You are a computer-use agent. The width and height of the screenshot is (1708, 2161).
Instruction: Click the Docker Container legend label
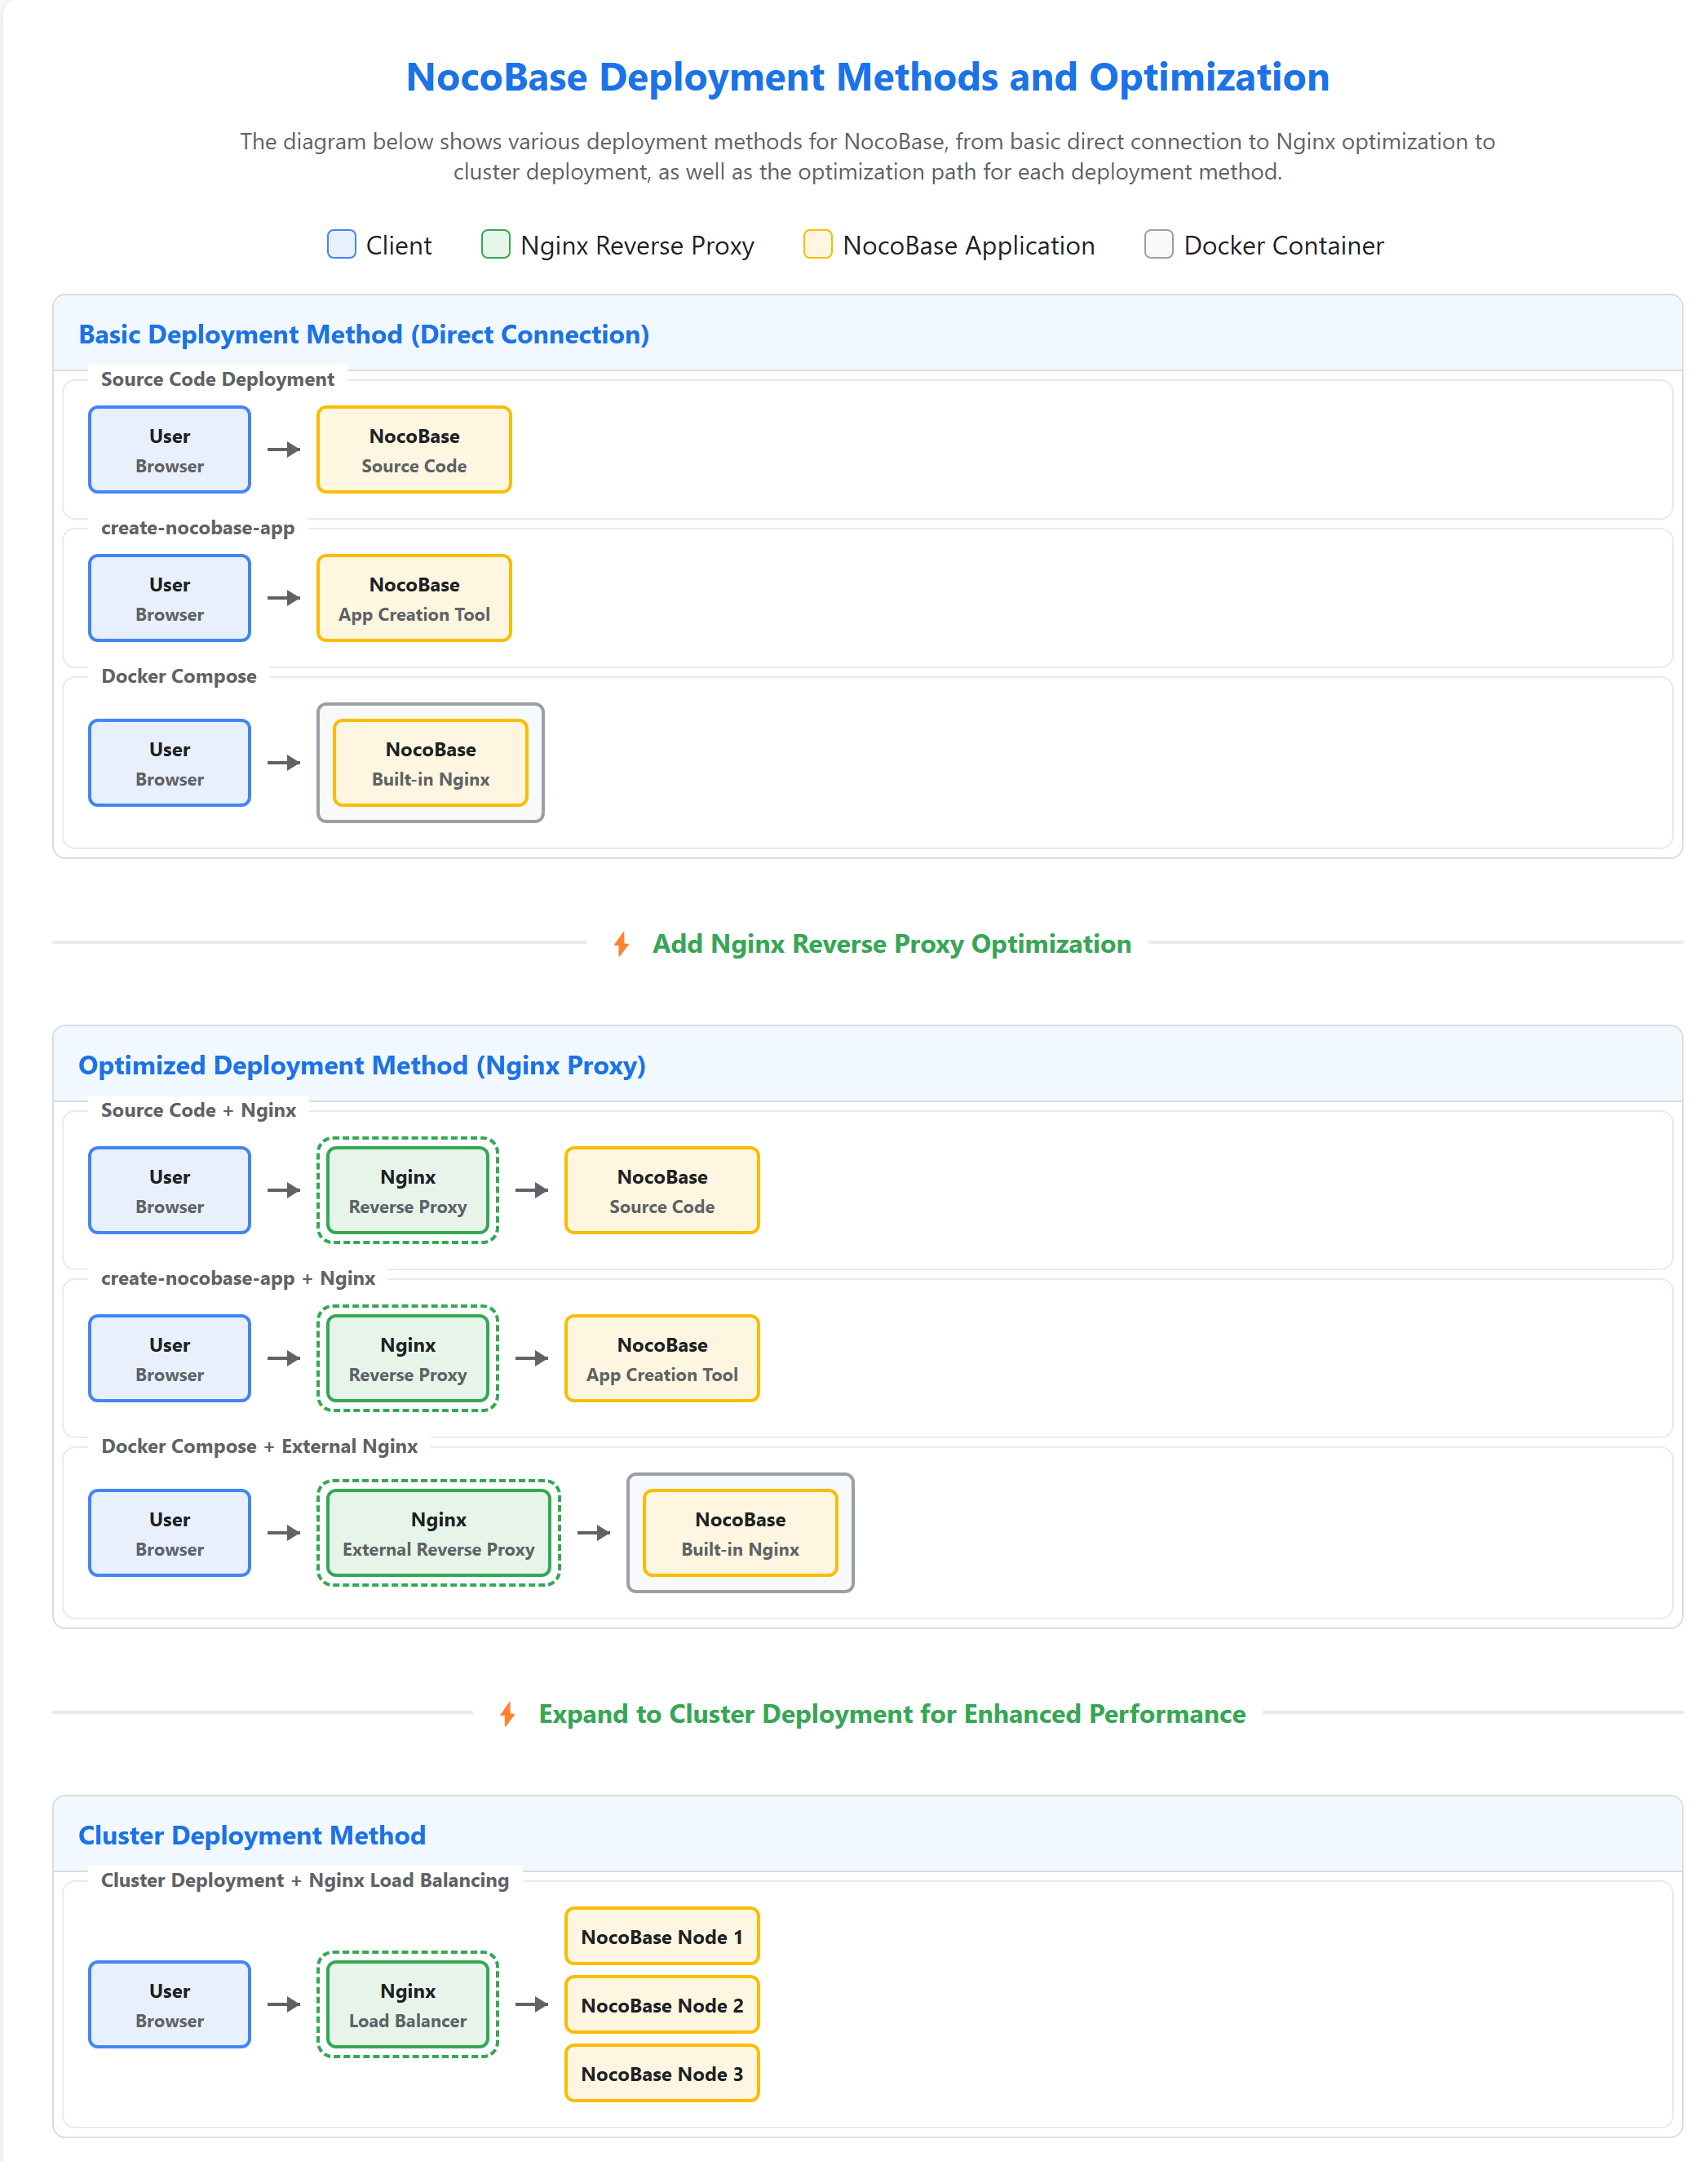tap(1283, 246)
